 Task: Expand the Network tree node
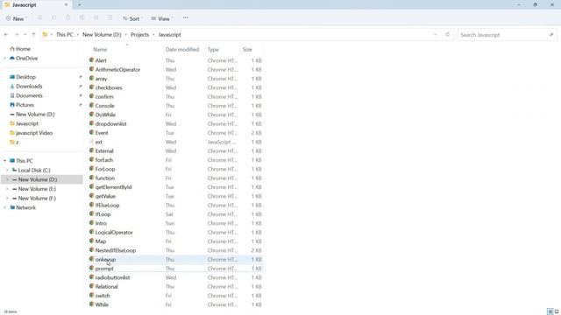5,207
